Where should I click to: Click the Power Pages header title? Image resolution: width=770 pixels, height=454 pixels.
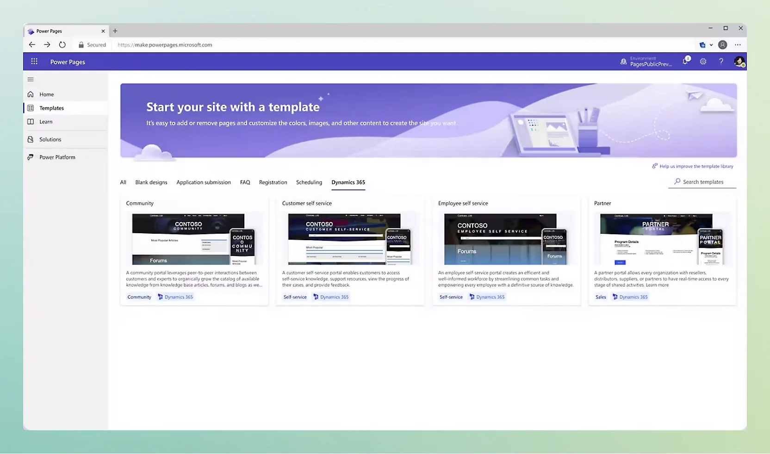tap(68, 62)
